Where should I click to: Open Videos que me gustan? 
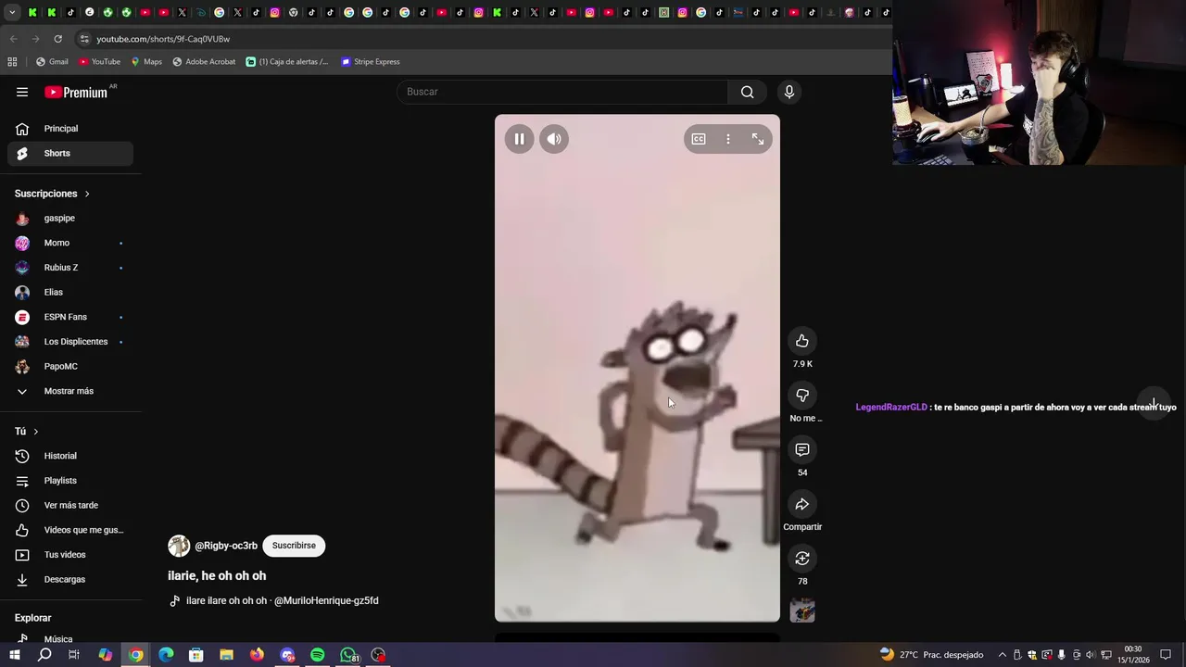[x=70, y=530]
